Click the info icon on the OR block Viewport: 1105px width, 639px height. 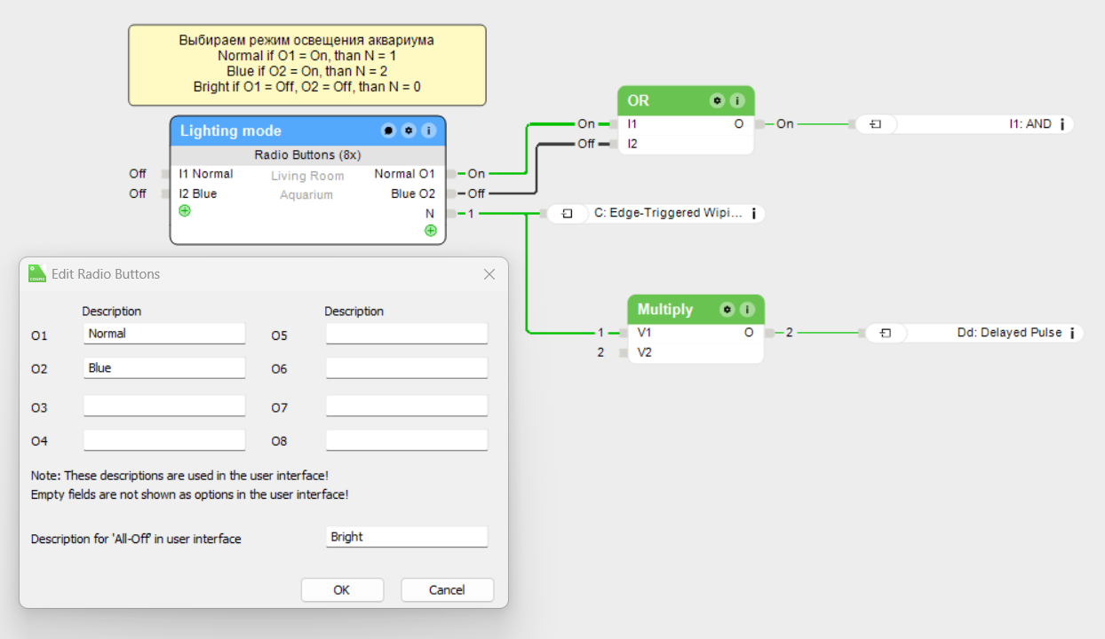[x=737, y=100]
